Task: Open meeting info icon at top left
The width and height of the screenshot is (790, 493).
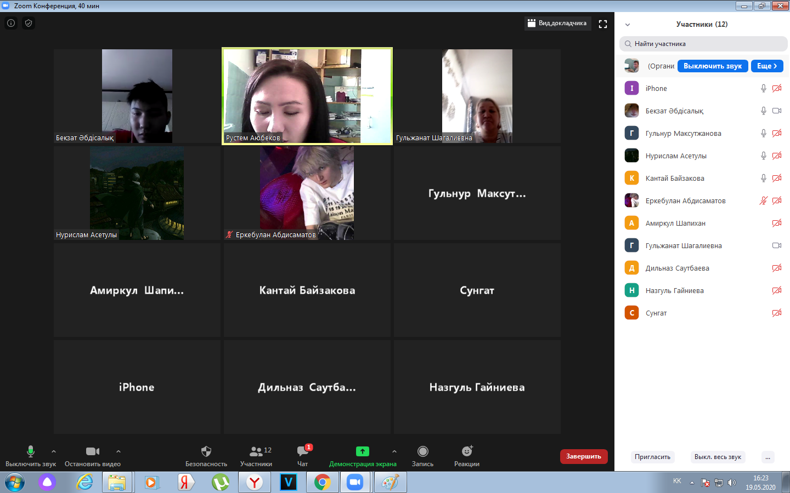Action: 11,23
